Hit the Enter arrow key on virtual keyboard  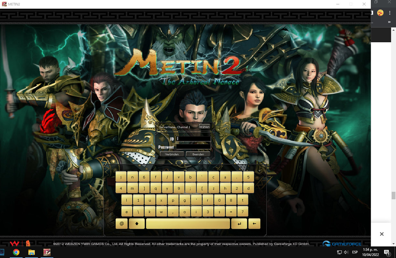point(239,223)
